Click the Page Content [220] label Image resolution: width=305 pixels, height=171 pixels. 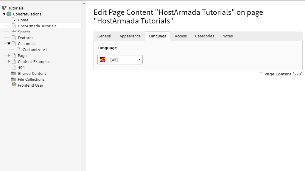(x=283, y=74)
